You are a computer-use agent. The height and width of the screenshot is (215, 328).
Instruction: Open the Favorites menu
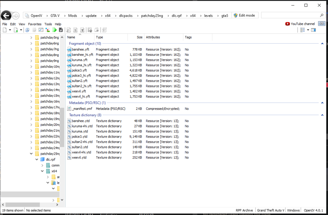35,24
